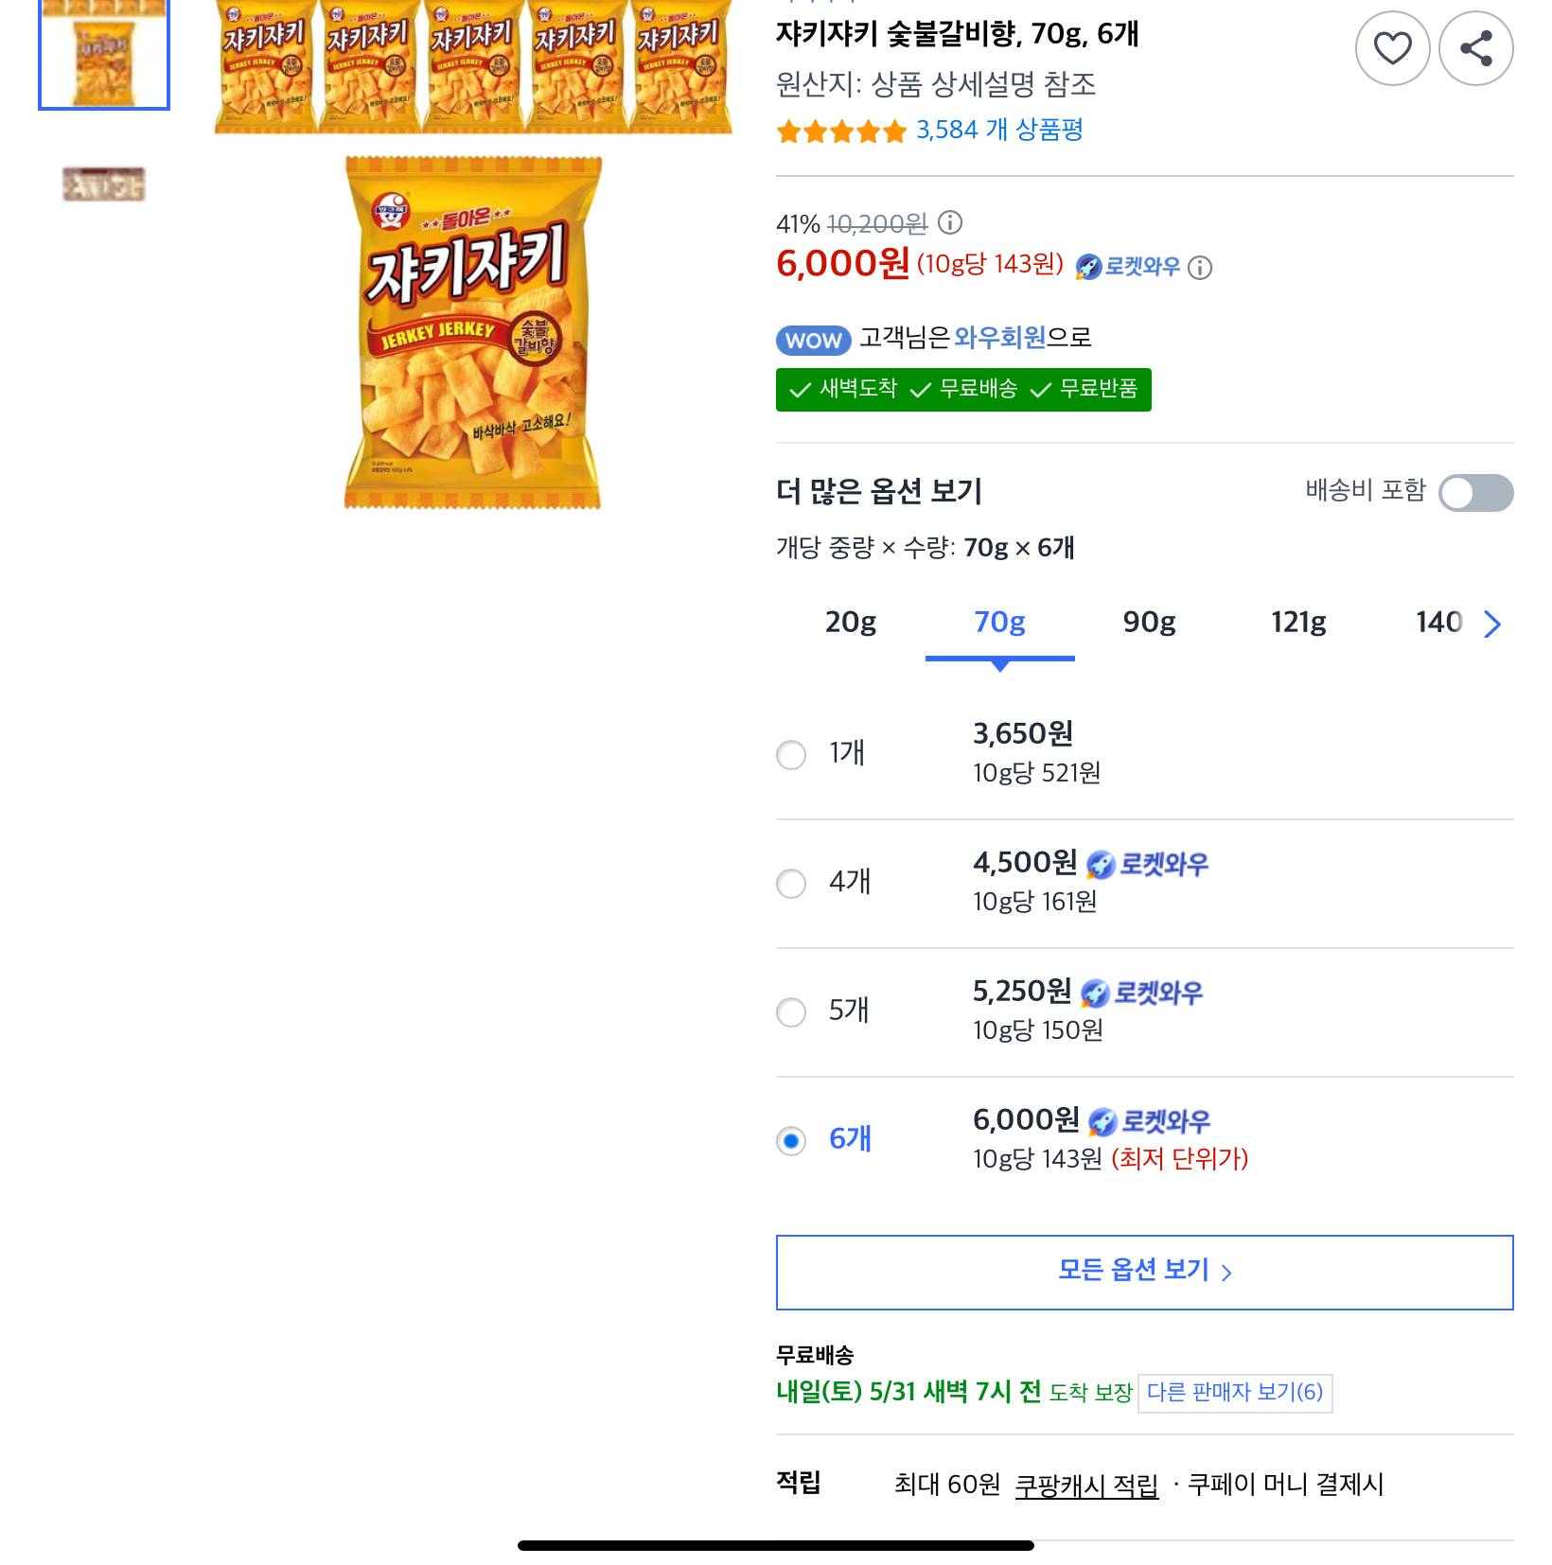Select the second product thumbnail image
This screenshot has width=1552, height=1565.
click(104, 185)
